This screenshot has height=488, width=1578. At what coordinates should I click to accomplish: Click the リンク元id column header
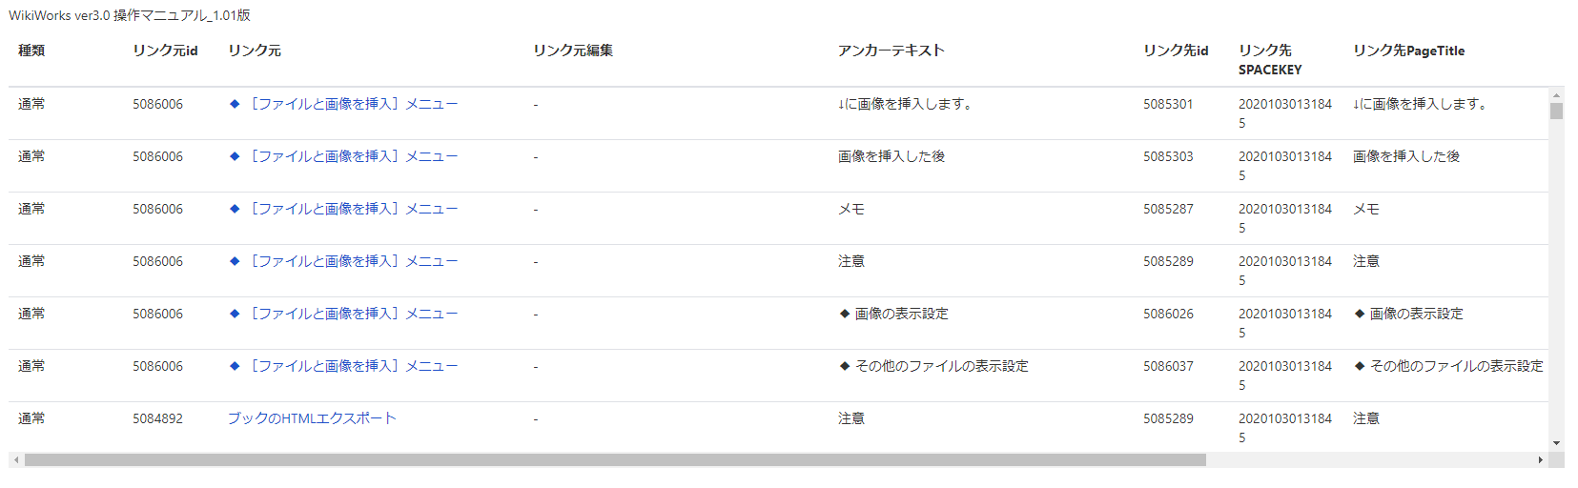tap(165, 51)
